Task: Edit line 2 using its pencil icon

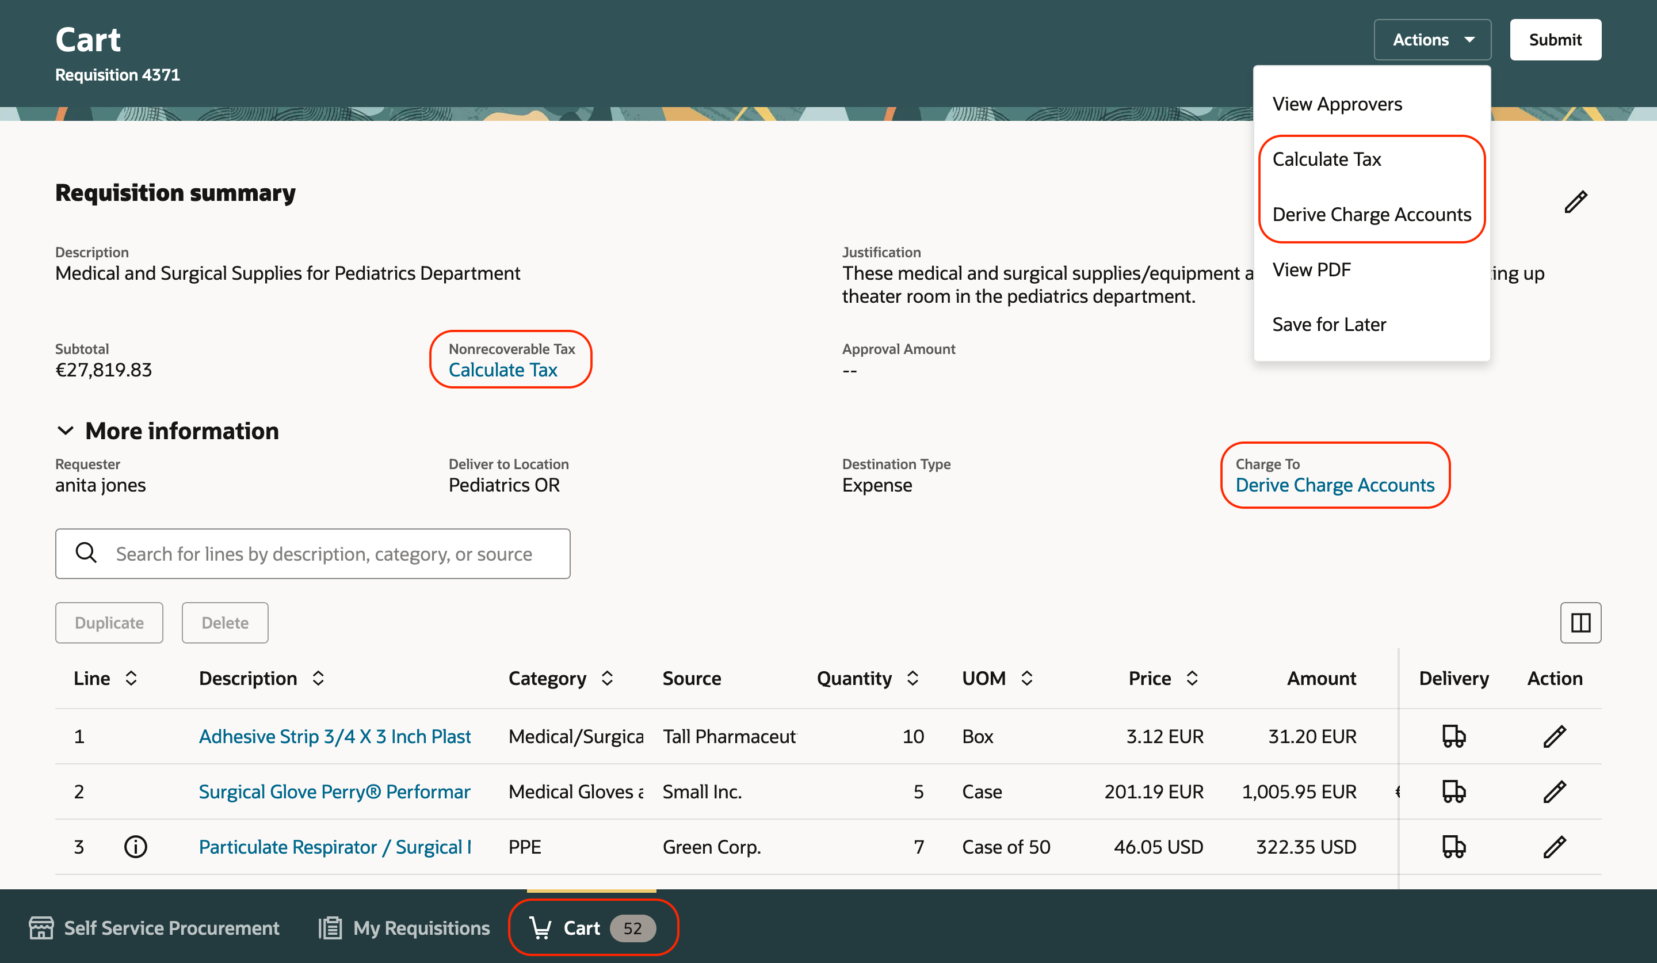Action: coord(1555,791)
